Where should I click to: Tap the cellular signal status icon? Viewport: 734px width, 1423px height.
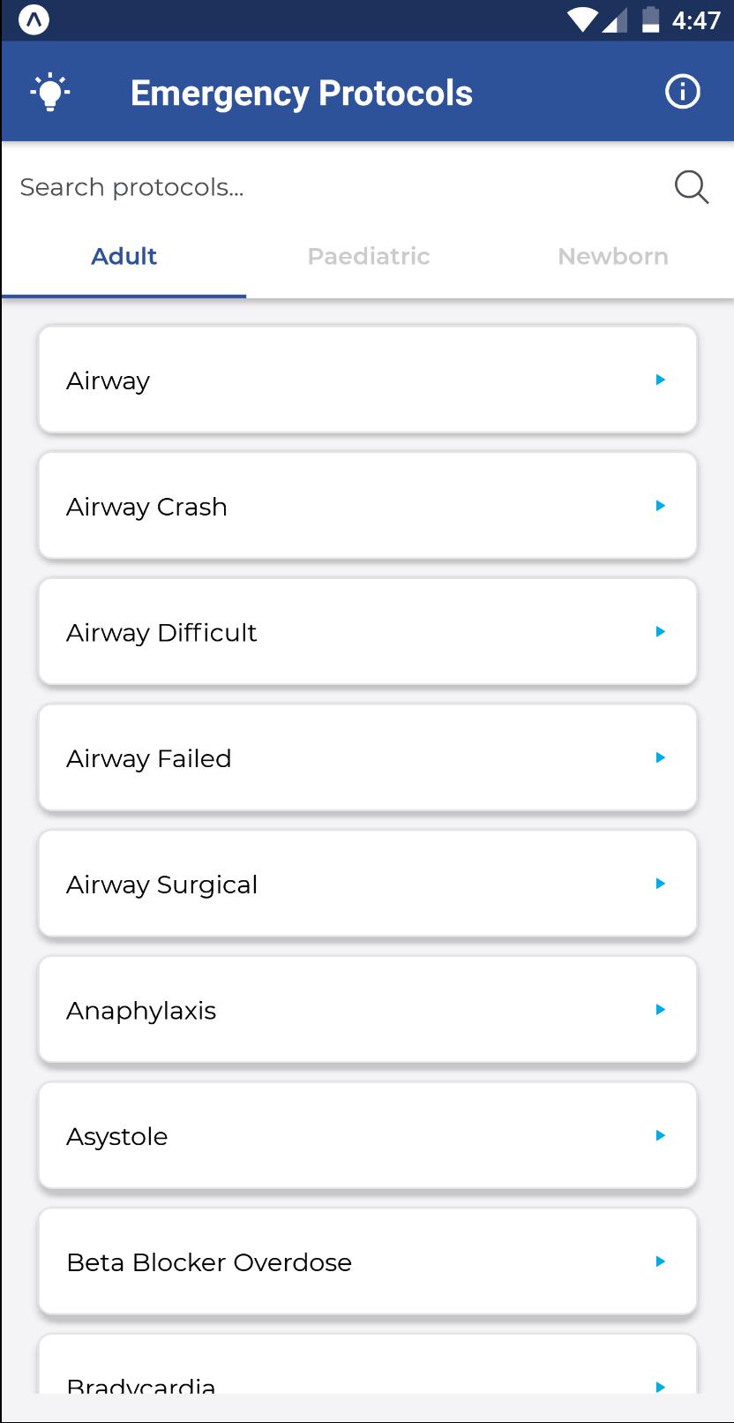[615, 19]
